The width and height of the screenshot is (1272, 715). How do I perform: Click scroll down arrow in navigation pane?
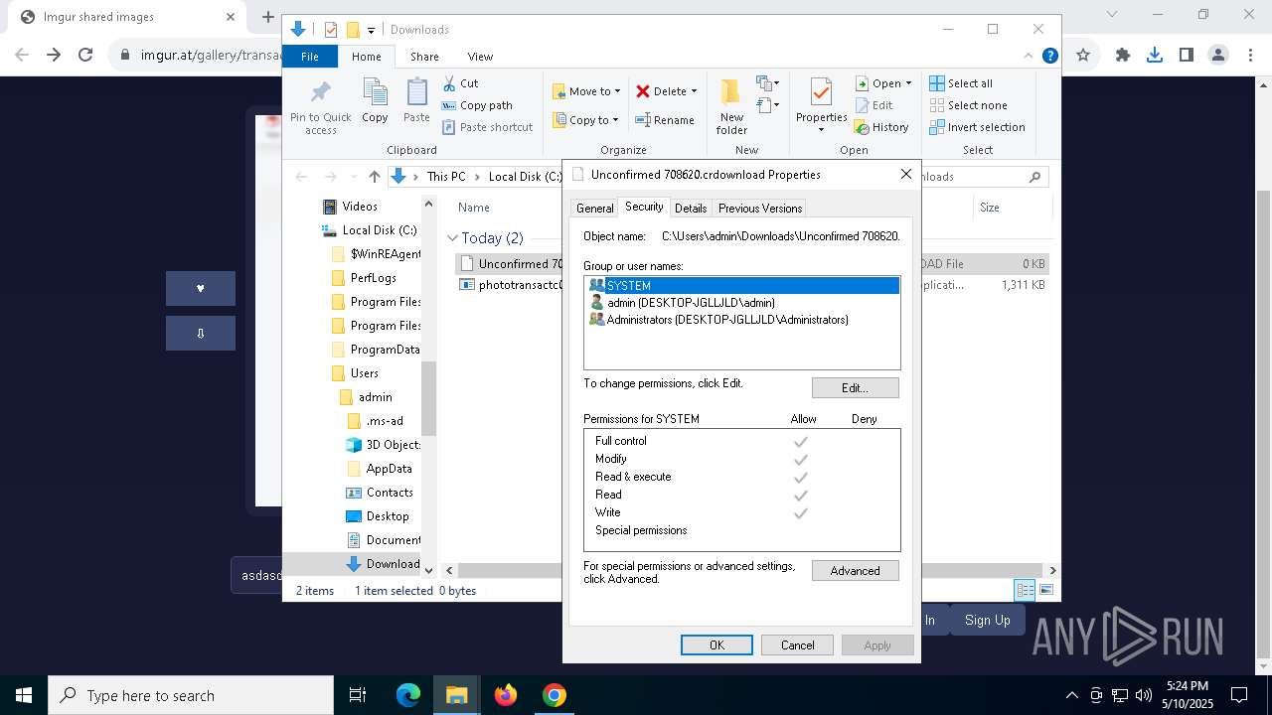click(x=429, y=570)
